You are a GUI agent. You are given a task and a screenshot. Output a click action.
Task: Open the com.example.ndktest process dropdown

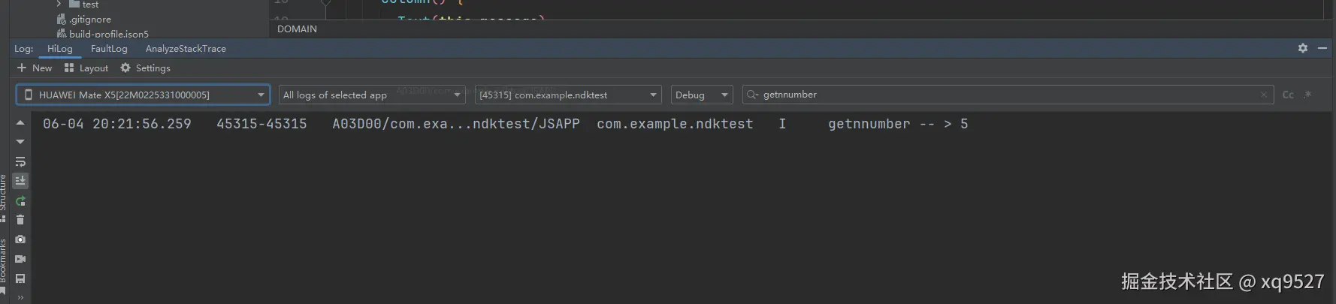point(568,95)
